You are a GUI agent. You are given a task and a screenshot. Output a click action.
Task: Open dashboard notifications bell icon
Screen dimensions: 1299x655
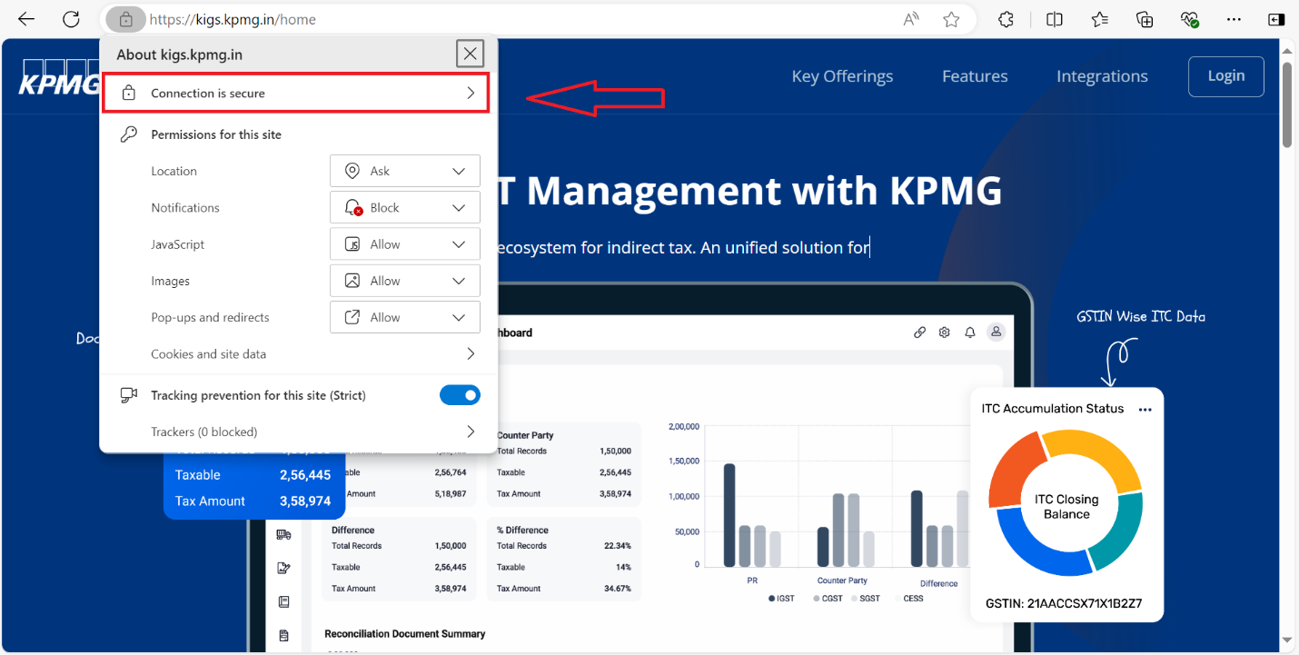click(x=970, y=332)
